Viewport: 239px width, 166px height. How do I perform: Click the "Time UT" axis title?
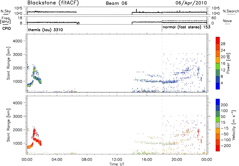point(117,164)
